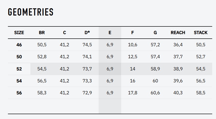Click the GEOMETRIES heading
This screenshot has width=216, height=119.
point(31,12)
